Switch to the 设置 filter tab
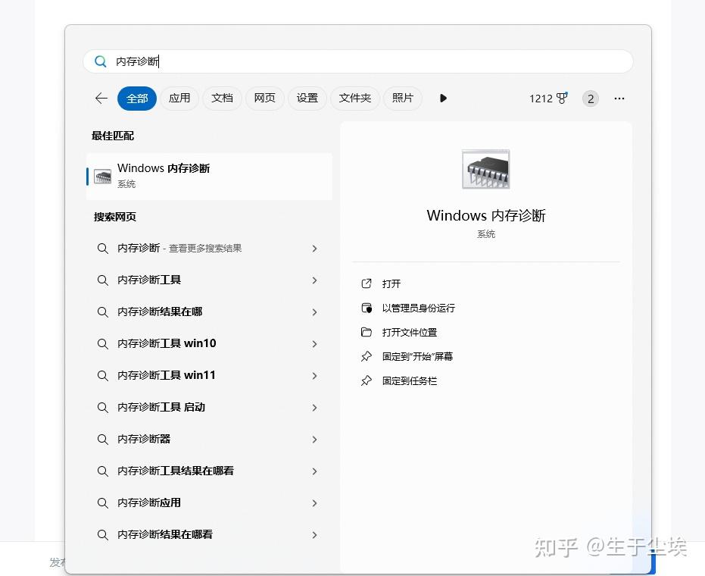The width and height of the screenshot is (705, 576). [307, 98]
